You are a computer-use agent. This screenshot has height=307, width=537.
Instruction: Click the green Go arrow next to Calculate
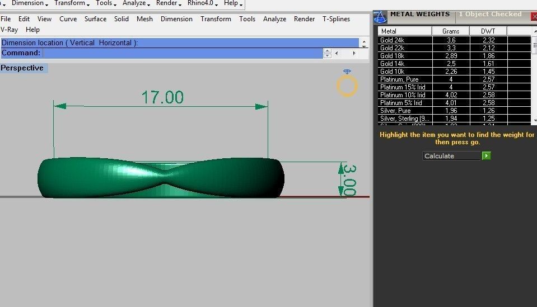tap(486, 156)
